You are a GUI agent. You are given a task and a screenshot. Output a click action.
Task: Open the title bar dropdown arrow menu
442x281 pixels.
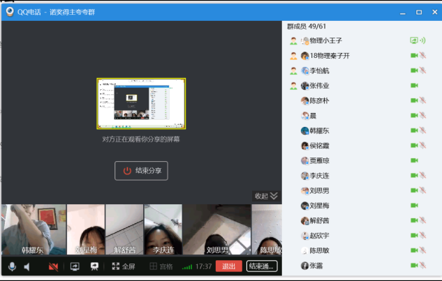click(x=402, y=12)
